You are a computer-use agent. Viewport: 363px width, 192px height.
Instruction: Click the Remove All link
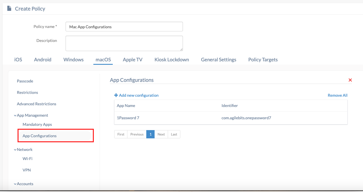(x=338, y=95)
